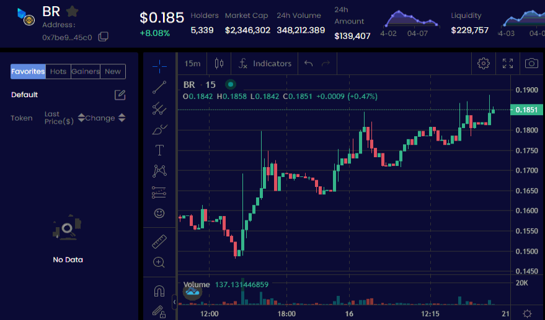Viewport: 545px width, 320px height.
Task: Select the brush drawing tool
Action: [159, 130]
